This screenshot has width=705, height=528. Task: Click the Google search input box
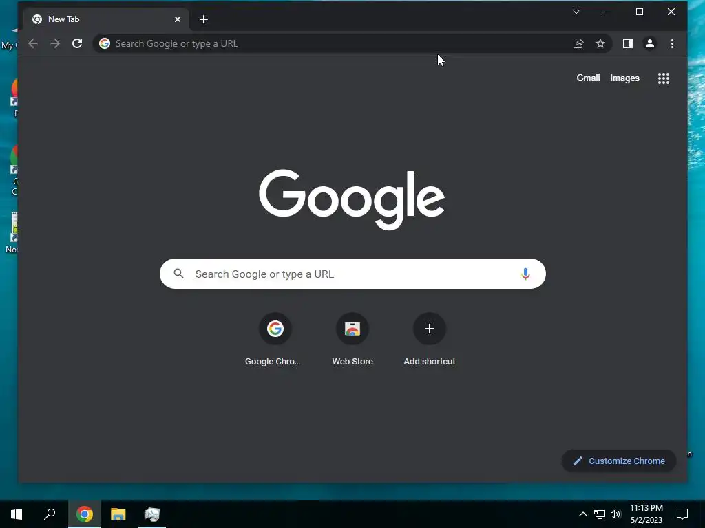[352, 274]
